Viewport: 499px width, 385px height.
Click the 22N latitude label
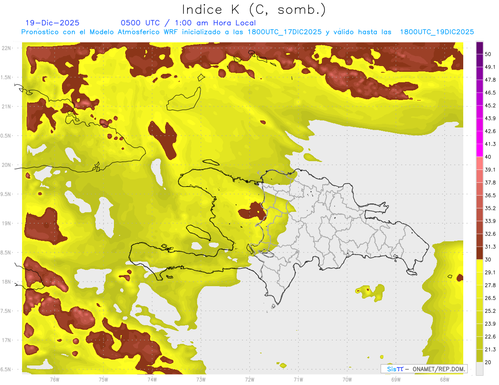coord(7,48)
